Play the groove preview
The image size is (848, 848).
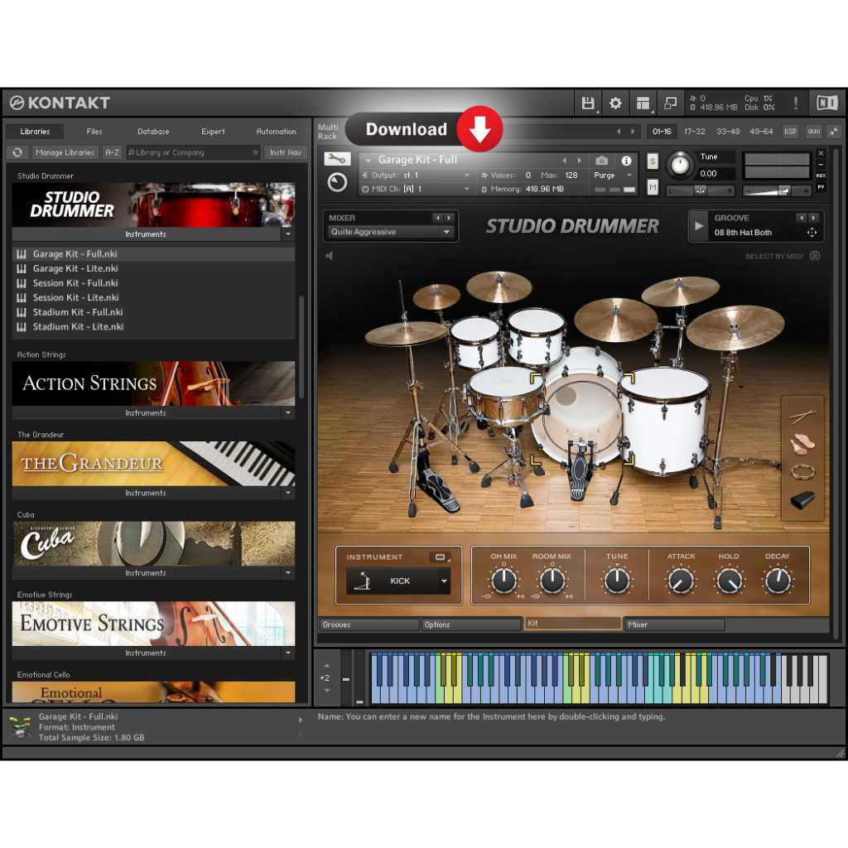[x=699, y=226]
